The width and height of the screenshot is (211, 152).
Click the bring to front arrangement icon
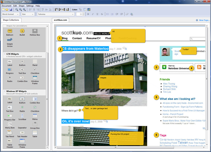(x=56, y=10)
